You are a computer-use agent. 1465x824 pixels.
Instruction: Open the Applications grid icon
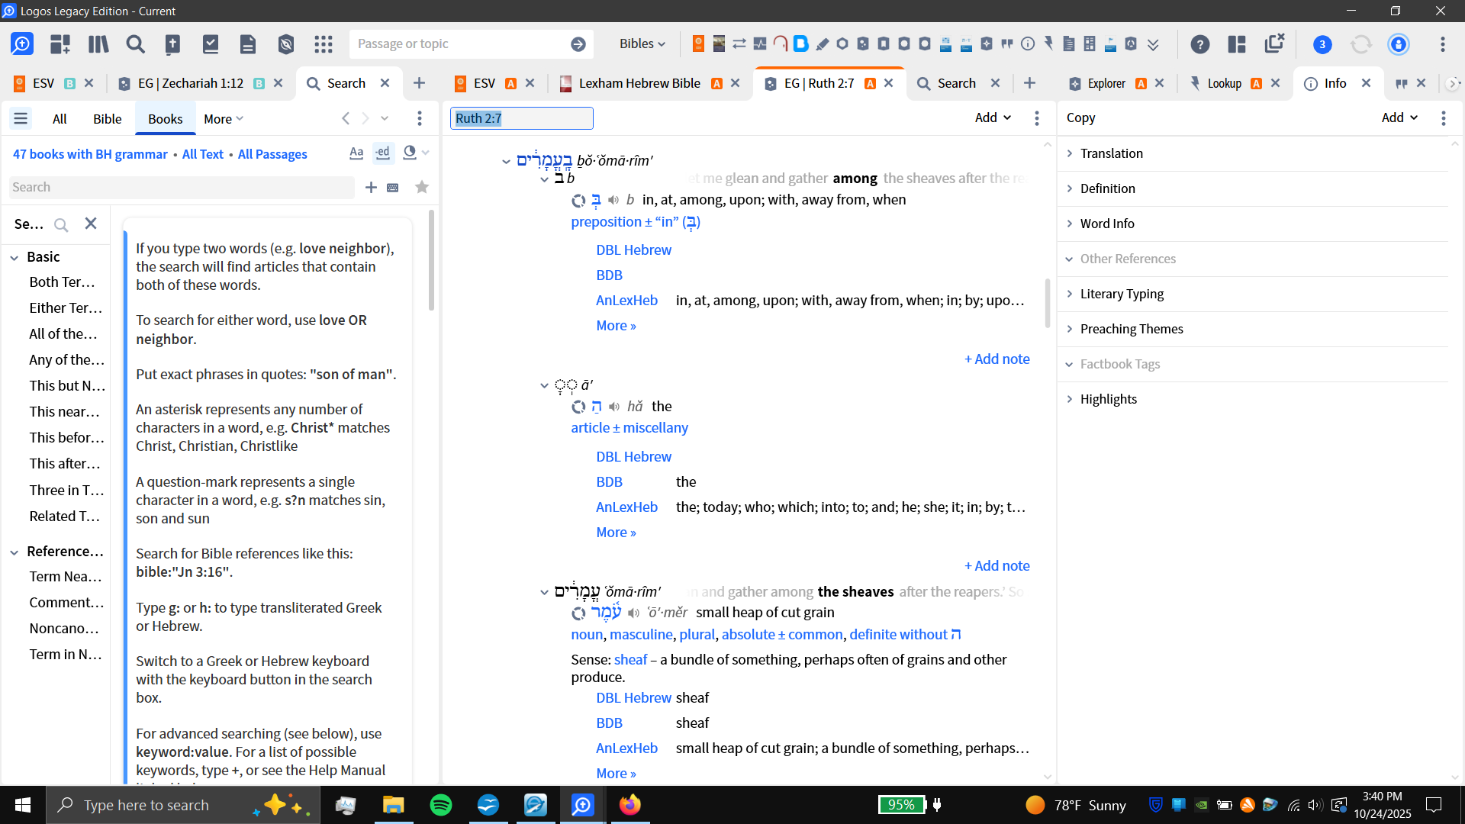click(324, 44)
